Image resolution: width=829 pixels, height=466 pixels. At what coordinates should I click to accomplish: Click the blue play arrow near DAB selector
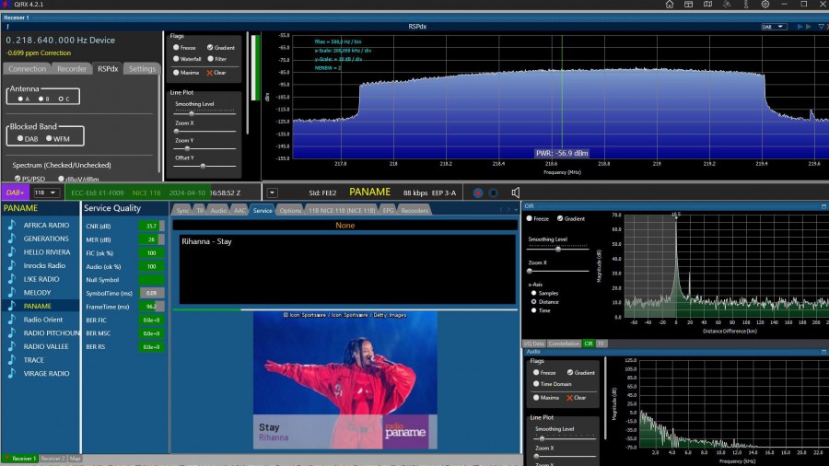[800, 27]
